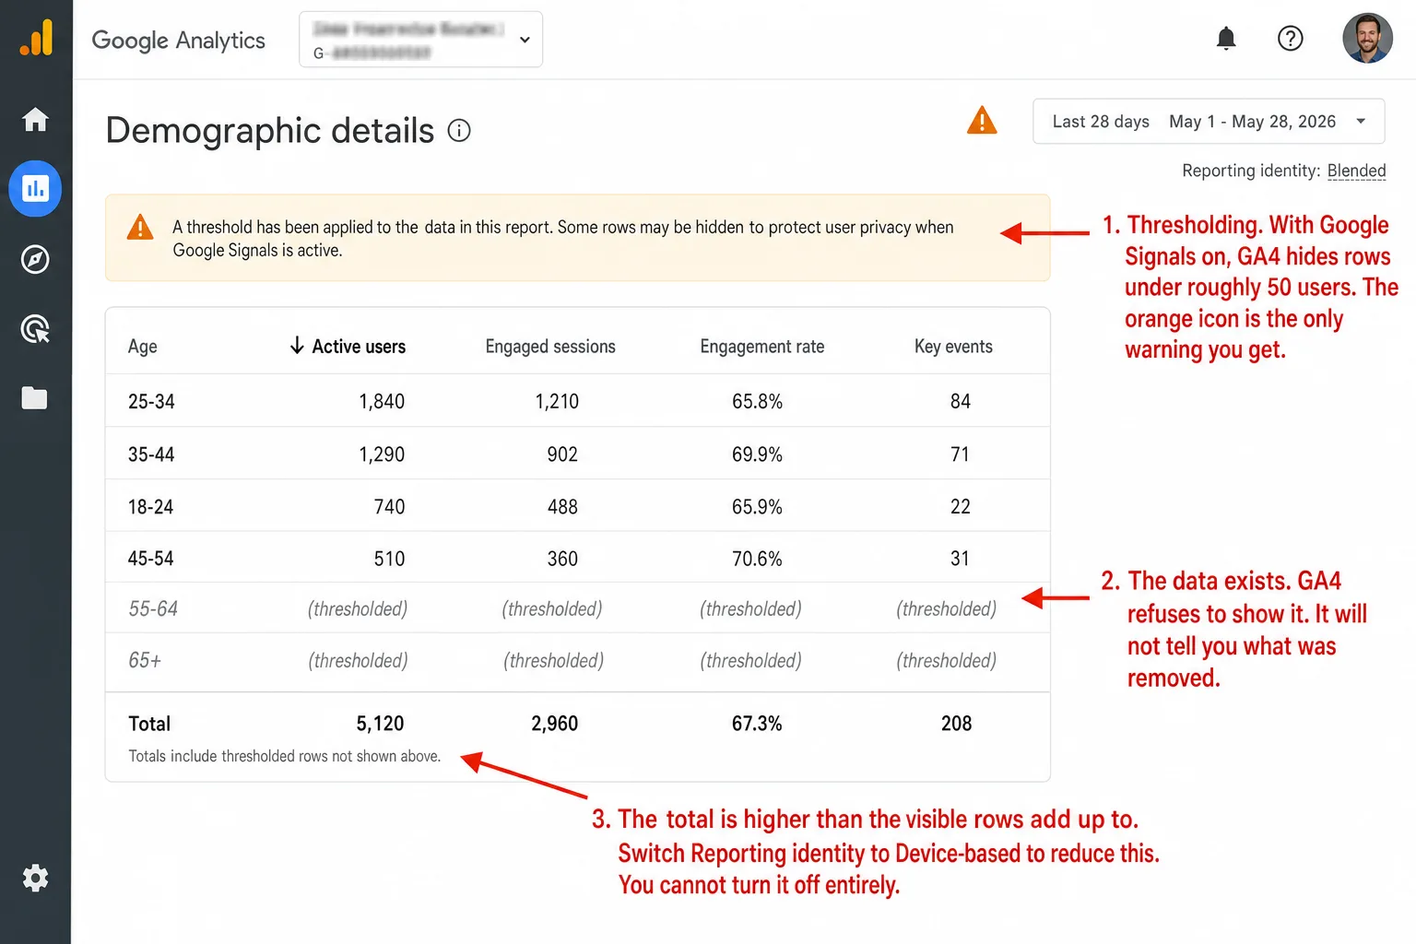Image resolution: width=1416 pixels, height=944 pixels.
Task: Open the Home section in sidebar
Action: pos(35,120)
